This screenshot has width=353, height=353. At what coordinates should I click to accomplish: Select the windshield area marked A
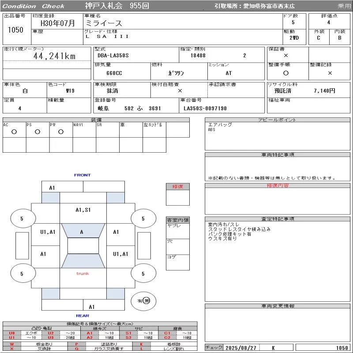(x=82, y=232)
